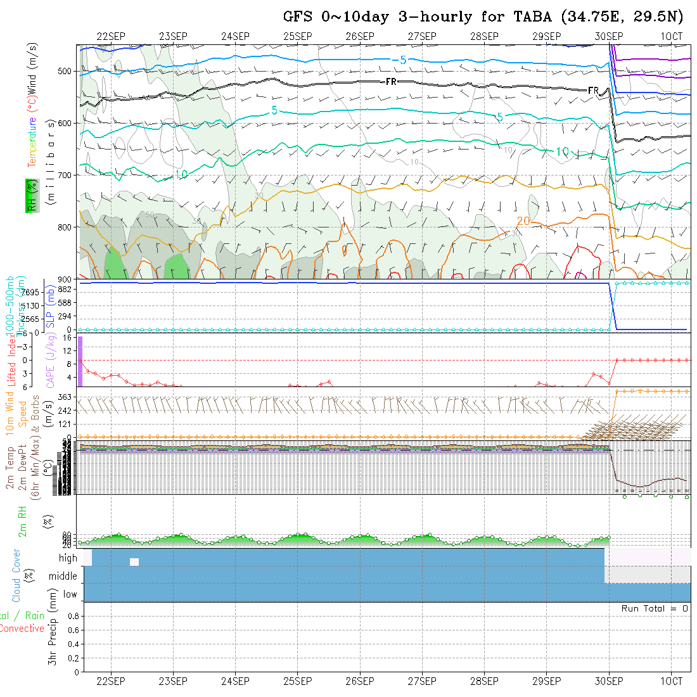
Task: Click the small white gap in high cloud band
Action: 134,562
